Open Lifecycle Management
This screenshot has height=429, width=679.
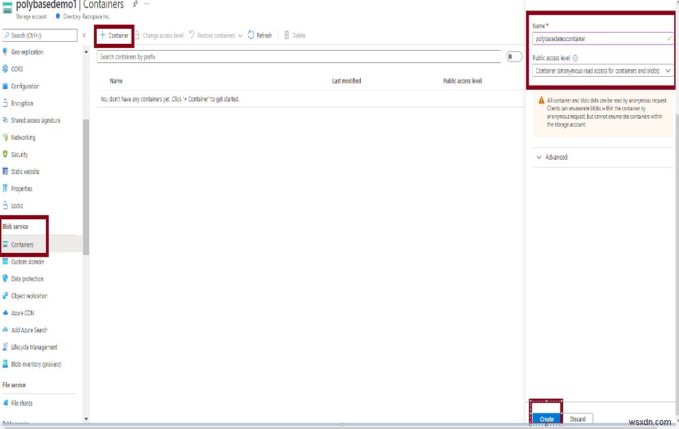pos(34,347)
